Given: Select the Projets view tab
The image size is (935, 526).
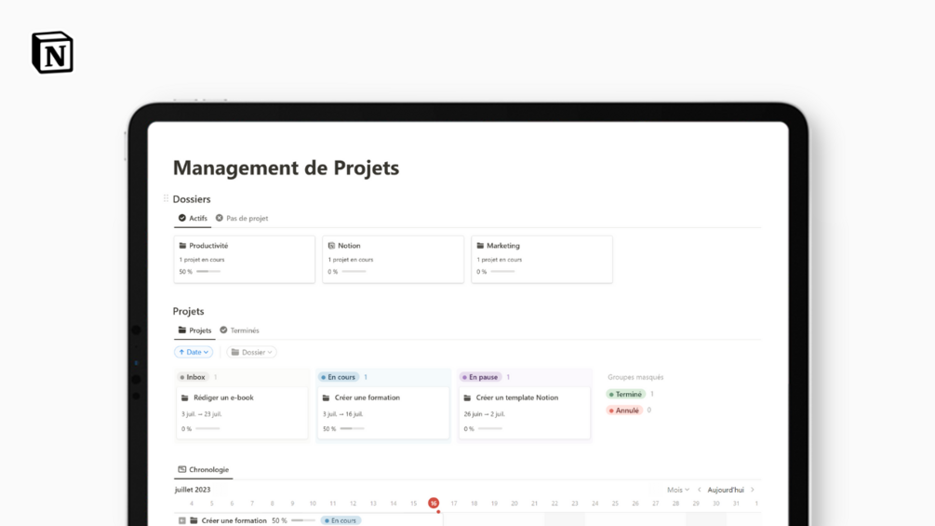Looking at the screenshot, I should [194, 330].
